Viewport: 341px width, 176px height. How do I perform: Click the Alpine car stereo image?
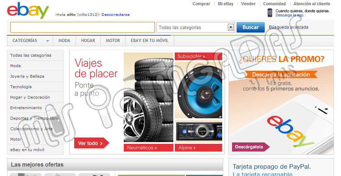[198, 132]
